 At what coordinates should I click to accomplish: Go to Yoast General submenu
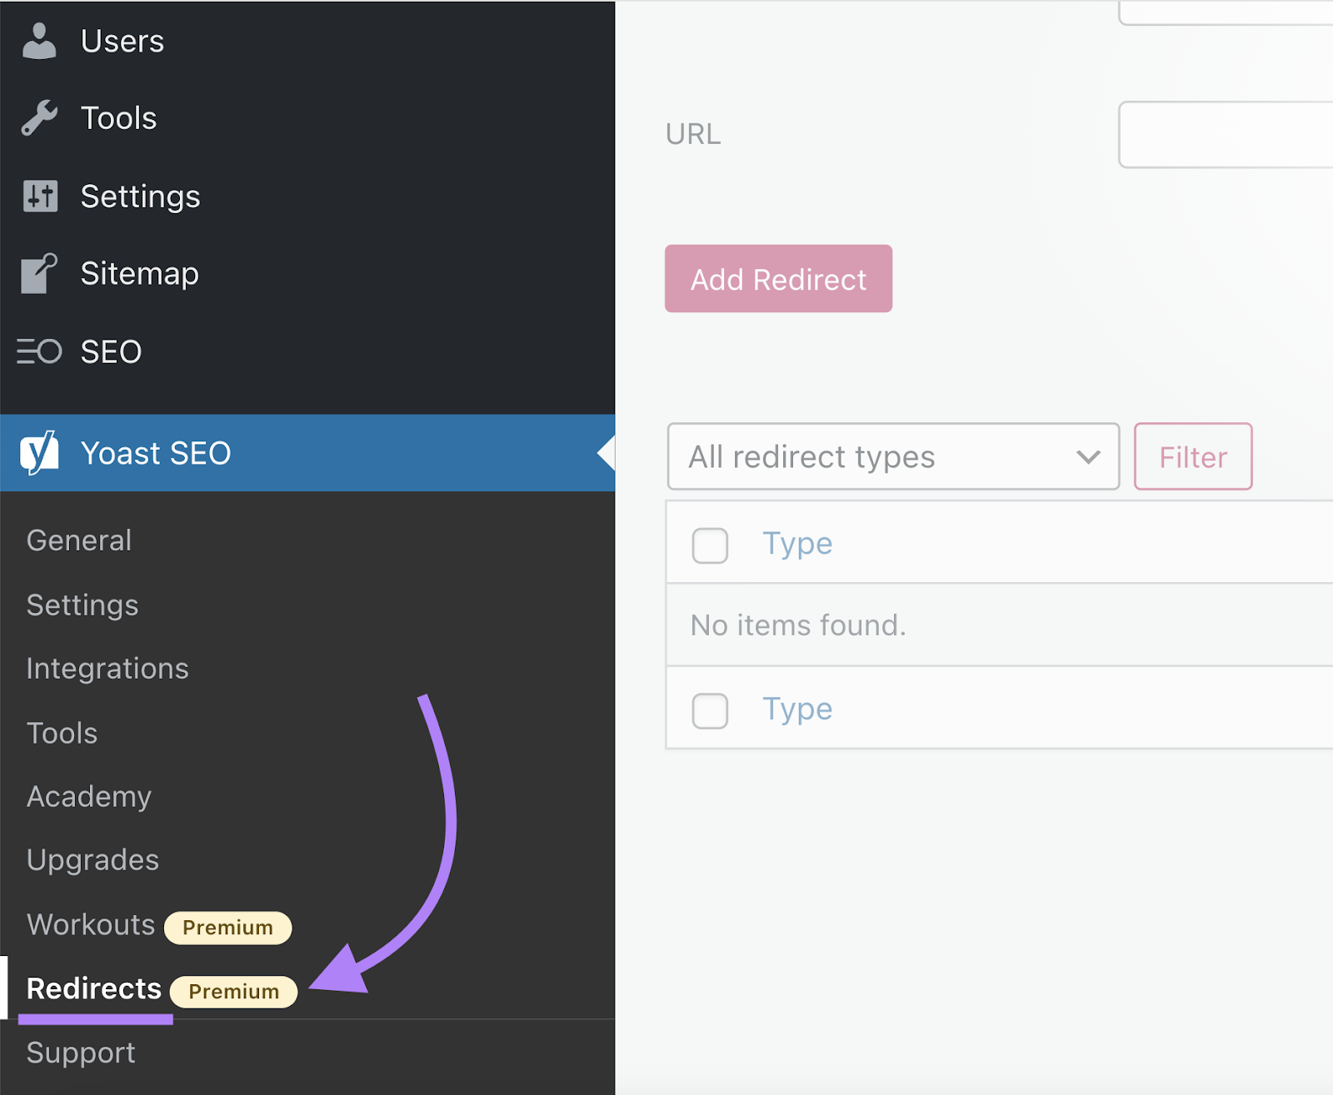click(79, 540)
